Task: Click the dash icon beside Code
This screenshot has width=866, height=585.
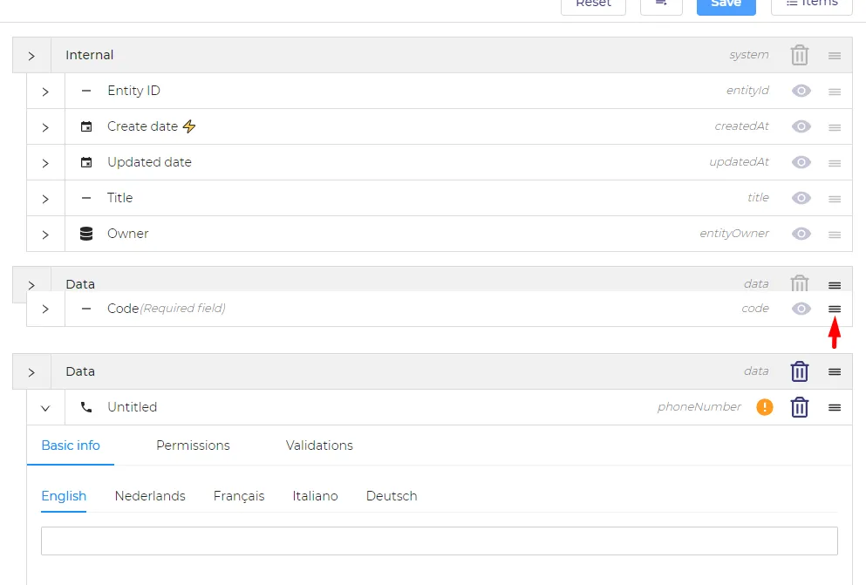Action: [86, 309]
